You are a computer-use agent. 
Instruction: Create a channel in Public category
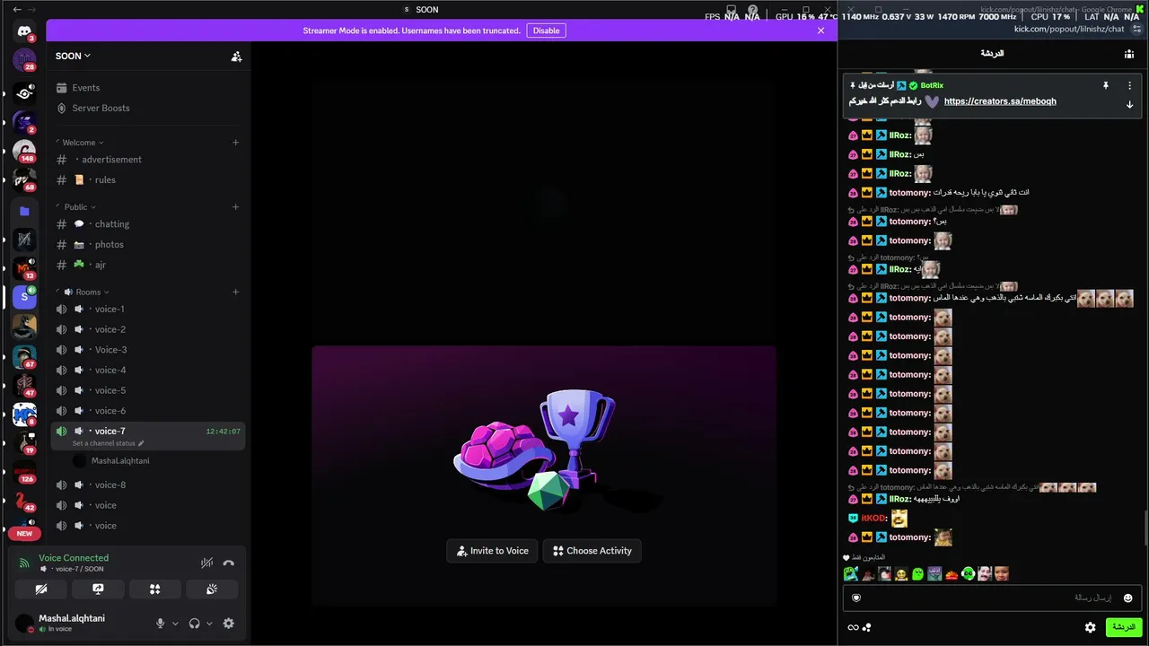click(x=235, y=207)
